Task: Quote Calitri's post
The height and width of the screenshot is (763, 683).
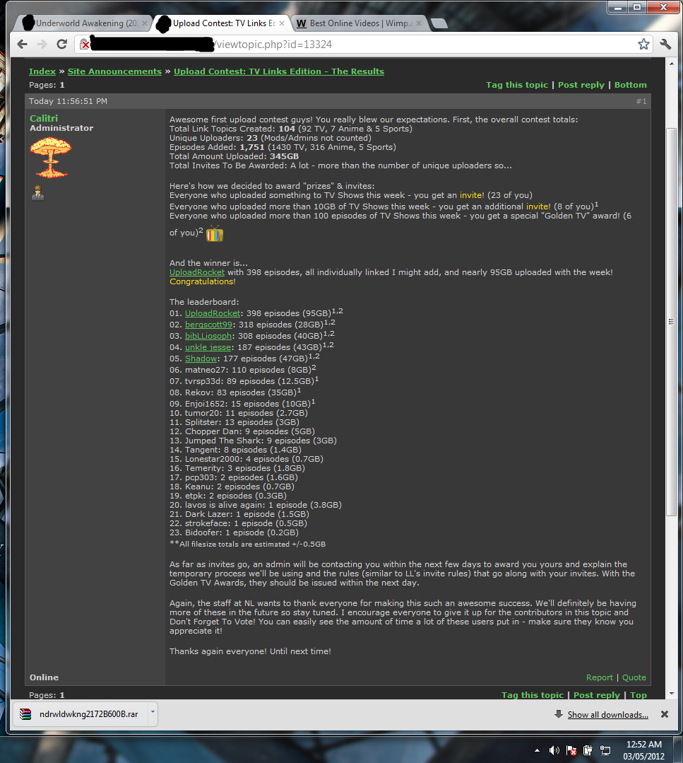Action: coord(634,677)
